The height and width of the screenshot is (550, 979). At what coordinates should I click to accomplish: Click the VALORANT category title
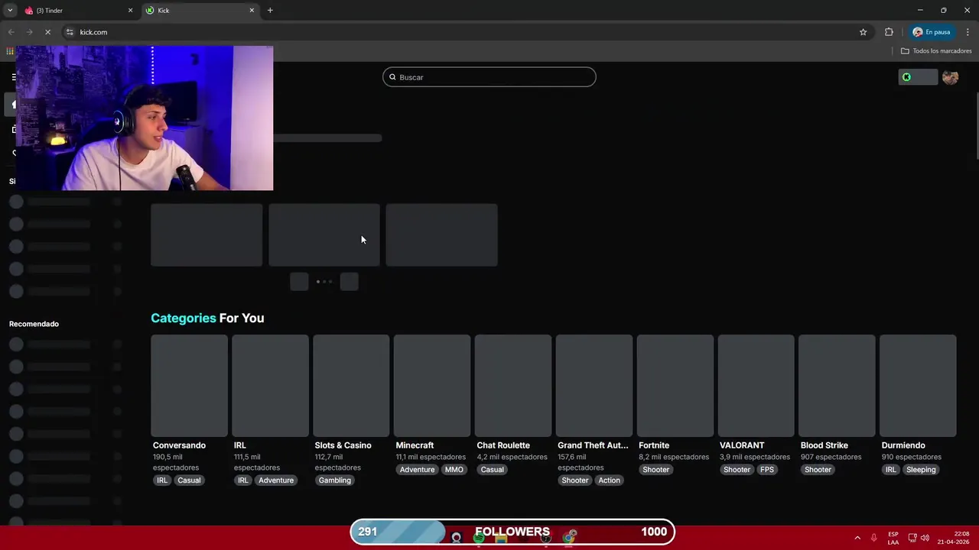pos(742,445)
